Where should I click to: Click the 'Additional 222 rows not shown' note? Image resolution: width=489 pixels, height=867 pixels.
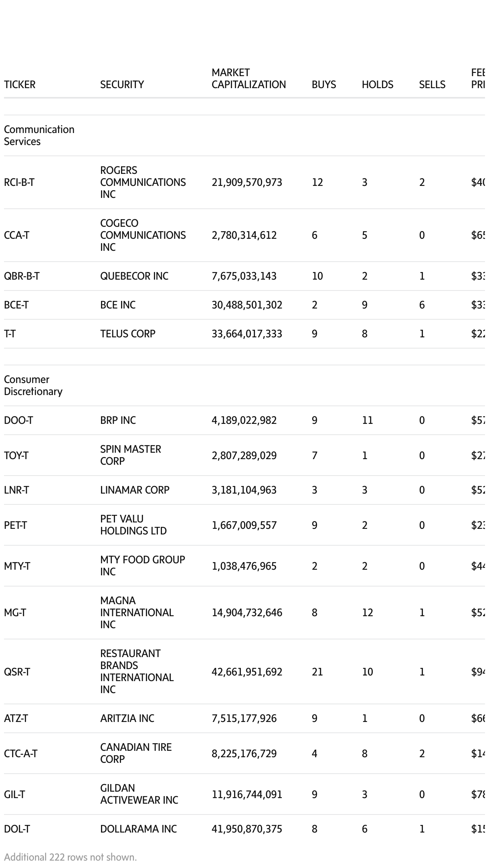pos(71,857)
